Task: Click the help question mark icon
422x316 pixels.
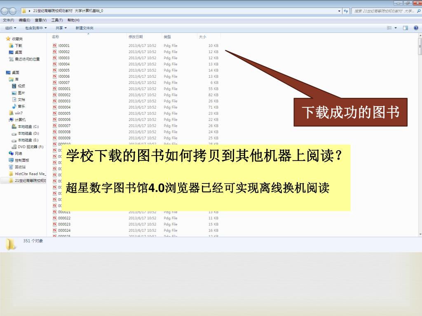Action: pyautogui.click(x=416, y=28)
